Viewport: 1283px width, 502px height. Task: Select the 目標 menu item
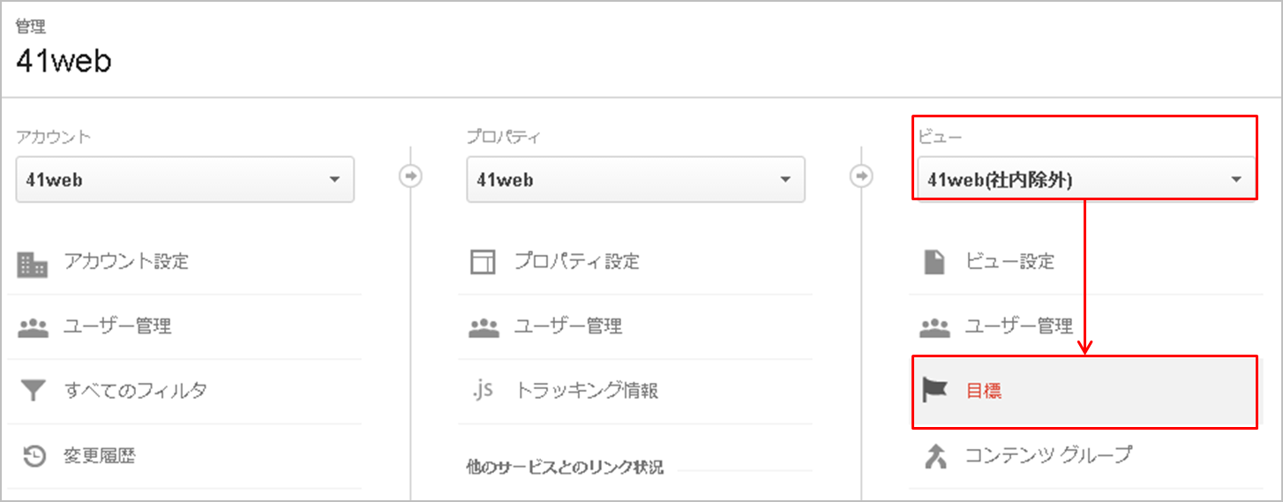pyautogui.click(x=1085, y=392)
